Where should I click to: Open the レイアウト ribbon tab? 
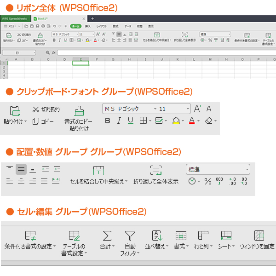coord(102,26)
